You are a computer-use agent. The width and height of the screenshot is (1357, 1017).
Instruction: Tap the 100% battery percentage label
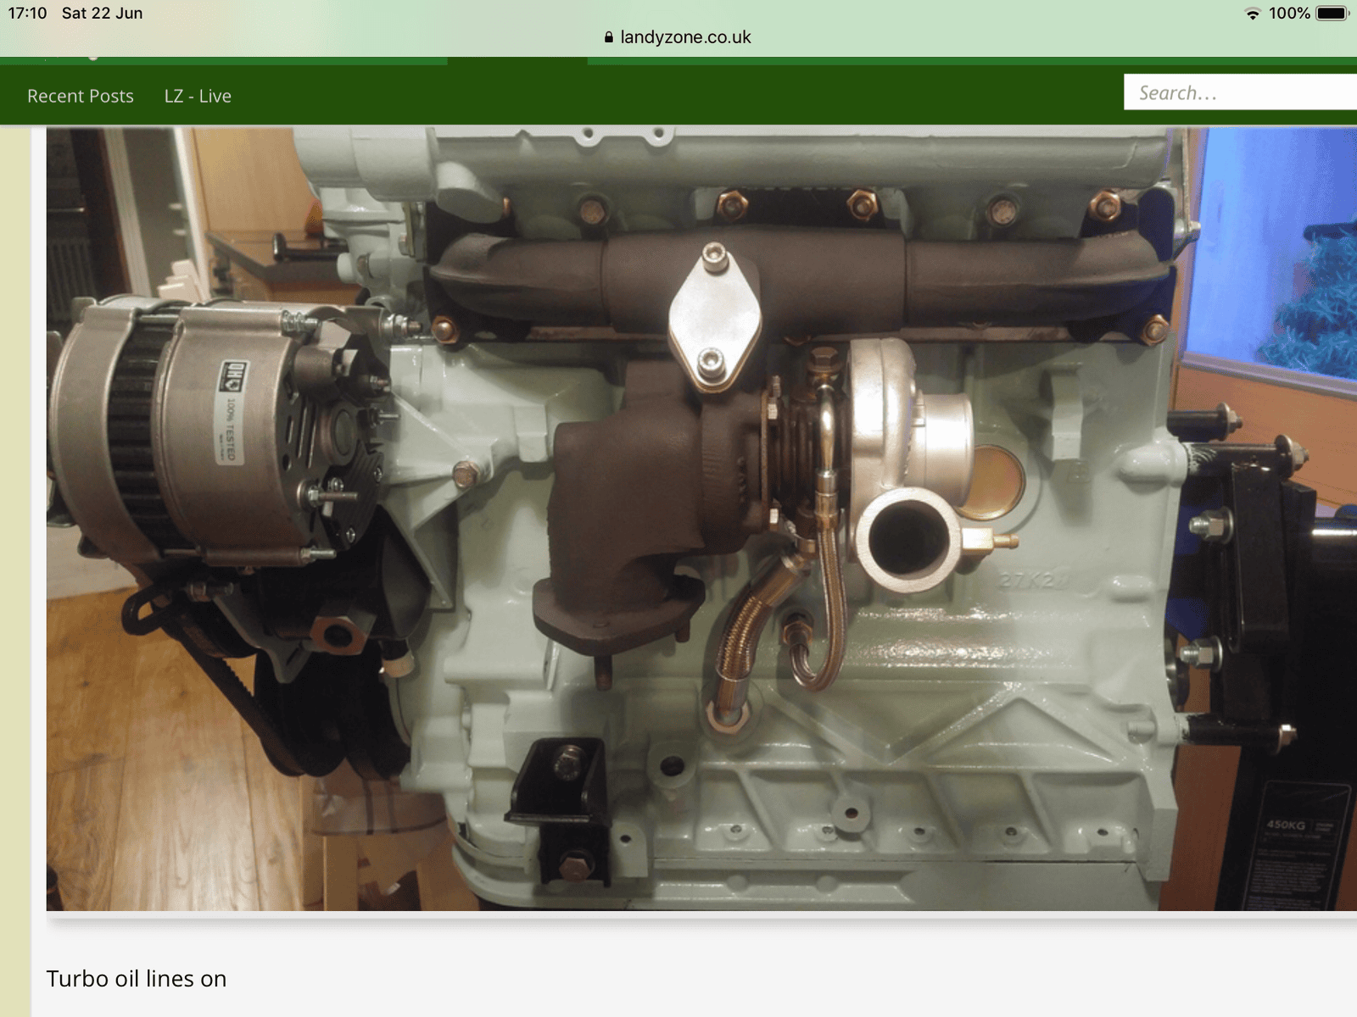click(x=1289, y=14)
